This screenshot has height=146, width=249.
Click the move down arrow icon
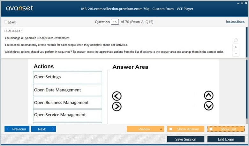coord(208,106)
